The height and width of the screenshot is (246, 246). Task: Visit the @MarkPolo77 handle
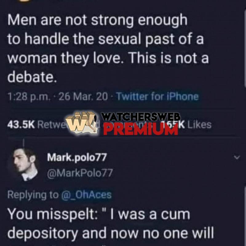[80, 173]
